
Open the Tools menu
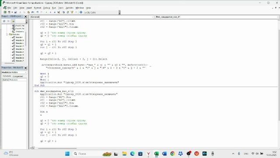click(61, 8)
